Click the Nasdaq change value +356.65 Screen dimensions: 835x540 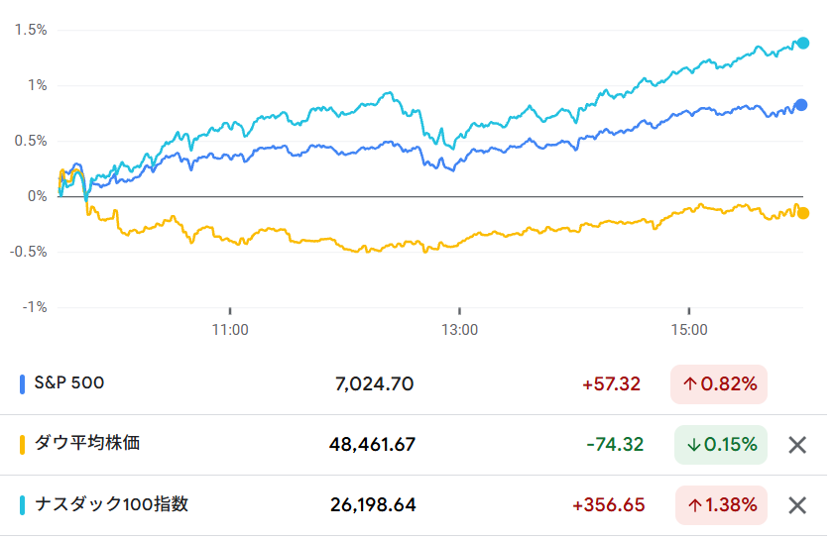608,505
